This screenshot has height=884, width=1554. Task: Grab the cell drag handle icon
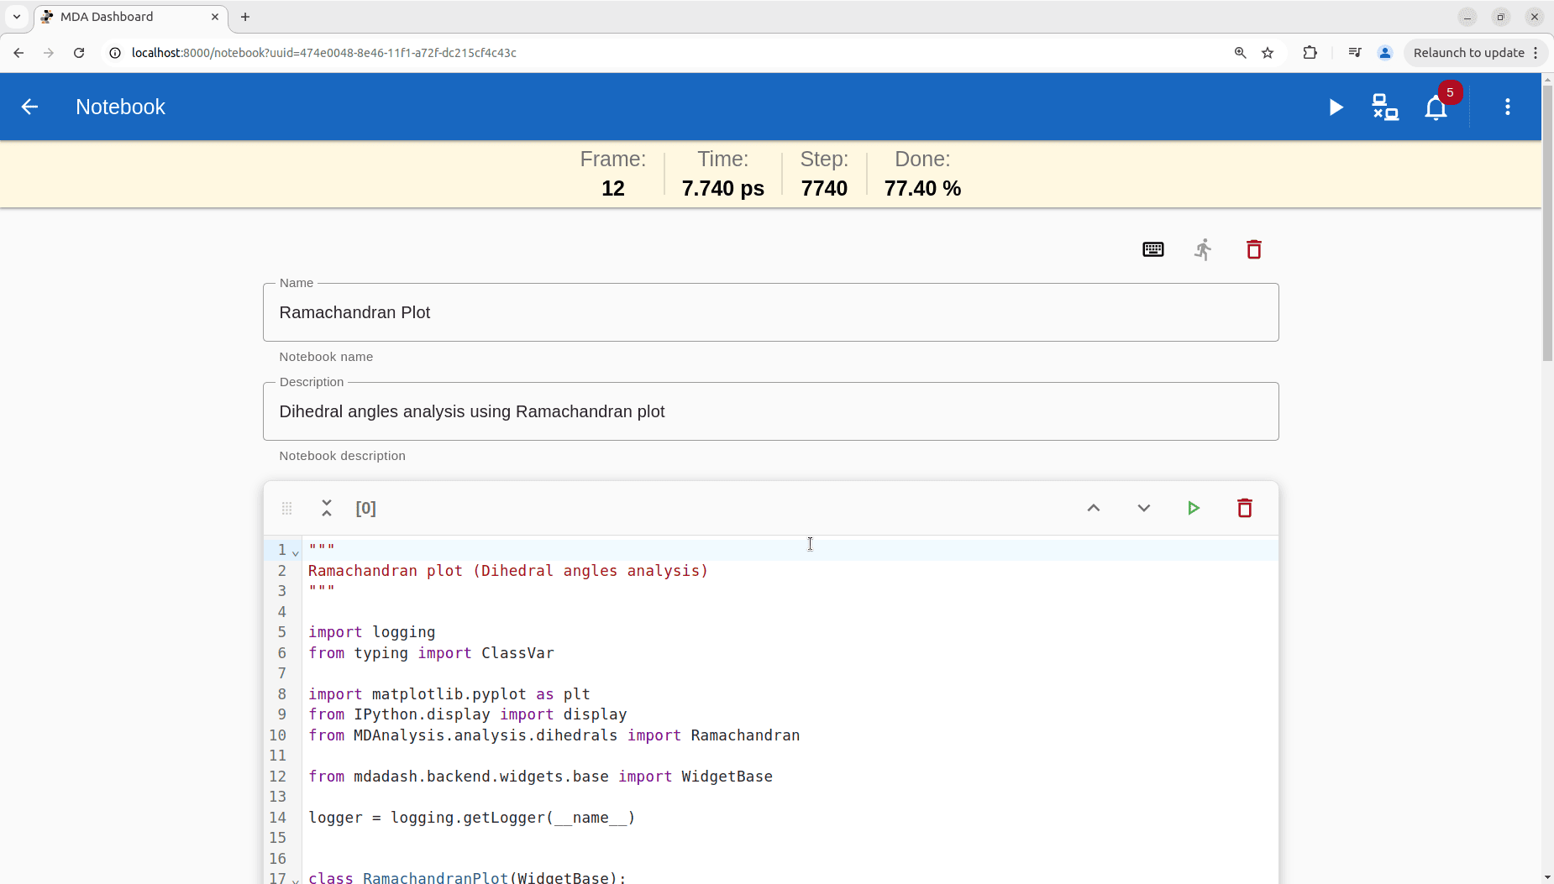click(286, 508)
